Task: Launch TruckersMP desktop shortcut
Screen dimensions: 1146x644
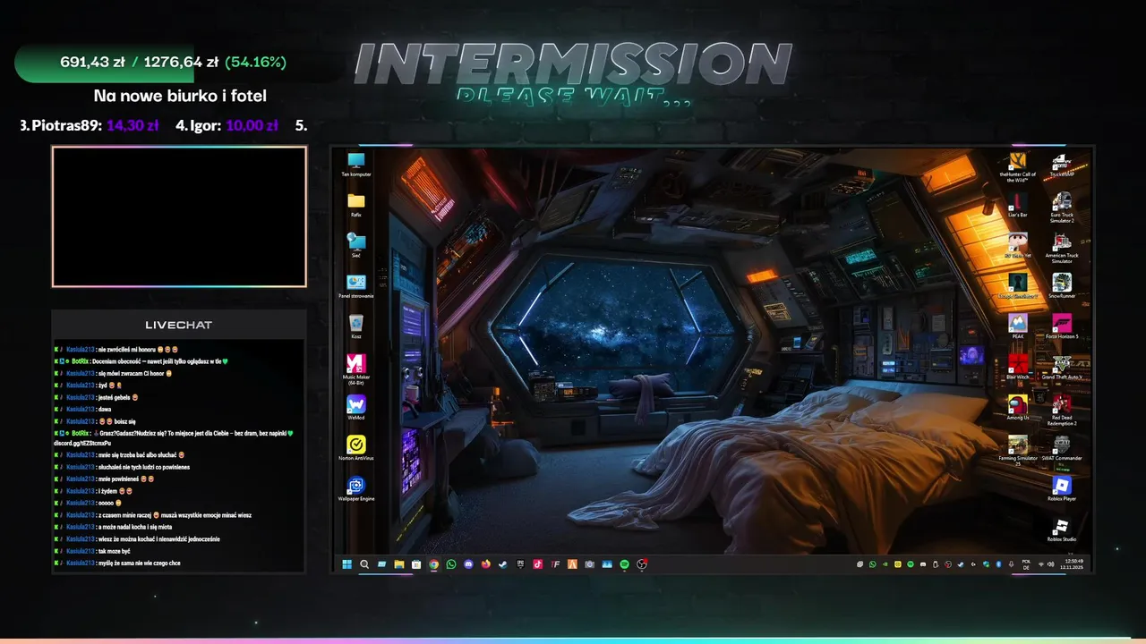Action: pos(1062,165)
